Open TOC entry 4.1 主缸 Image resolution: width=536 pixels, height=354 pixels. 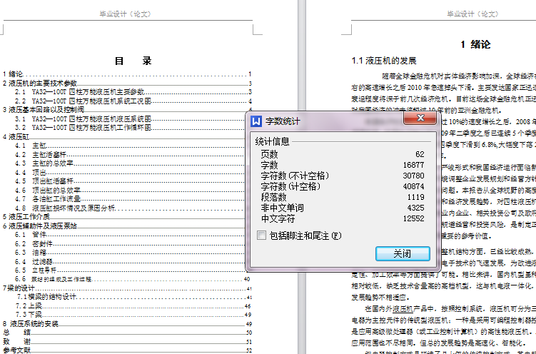click(130, 146)
